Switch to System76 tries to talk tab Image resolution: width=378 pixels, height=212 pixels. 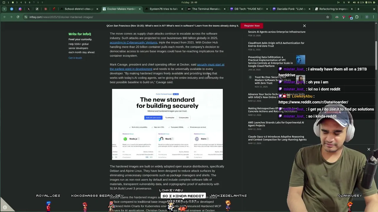pyautogui.click(x=164, y=9)
